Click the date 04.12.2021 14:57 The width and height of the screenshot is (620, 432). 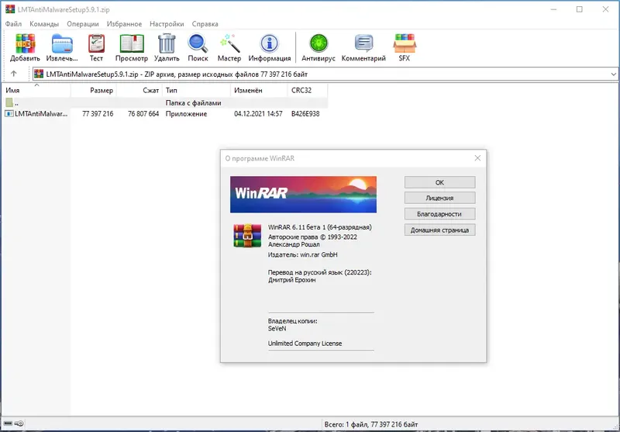coord(258,114)
